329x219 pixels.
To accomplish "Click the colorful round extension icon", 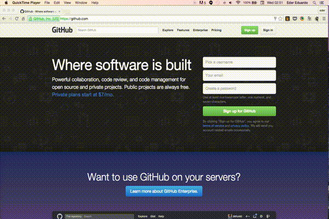I will point(302,19).
